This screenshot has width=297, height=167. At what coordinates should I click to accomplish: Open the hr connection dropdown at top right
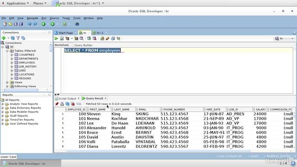click(x=292, y=39)
